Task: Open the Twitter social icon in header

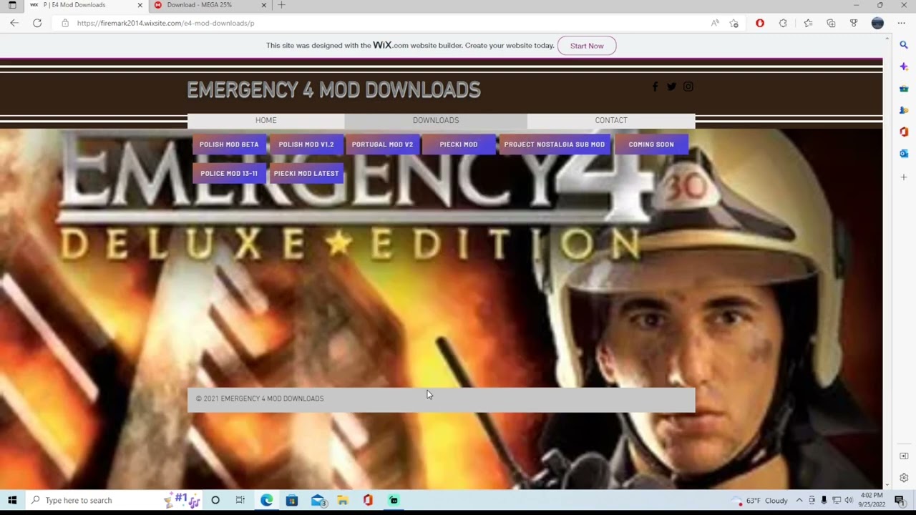Action: (671, 87)
